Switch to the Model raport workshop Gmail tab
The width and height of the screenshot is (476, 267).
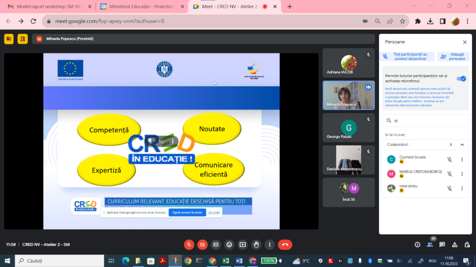tap(47, 6)
